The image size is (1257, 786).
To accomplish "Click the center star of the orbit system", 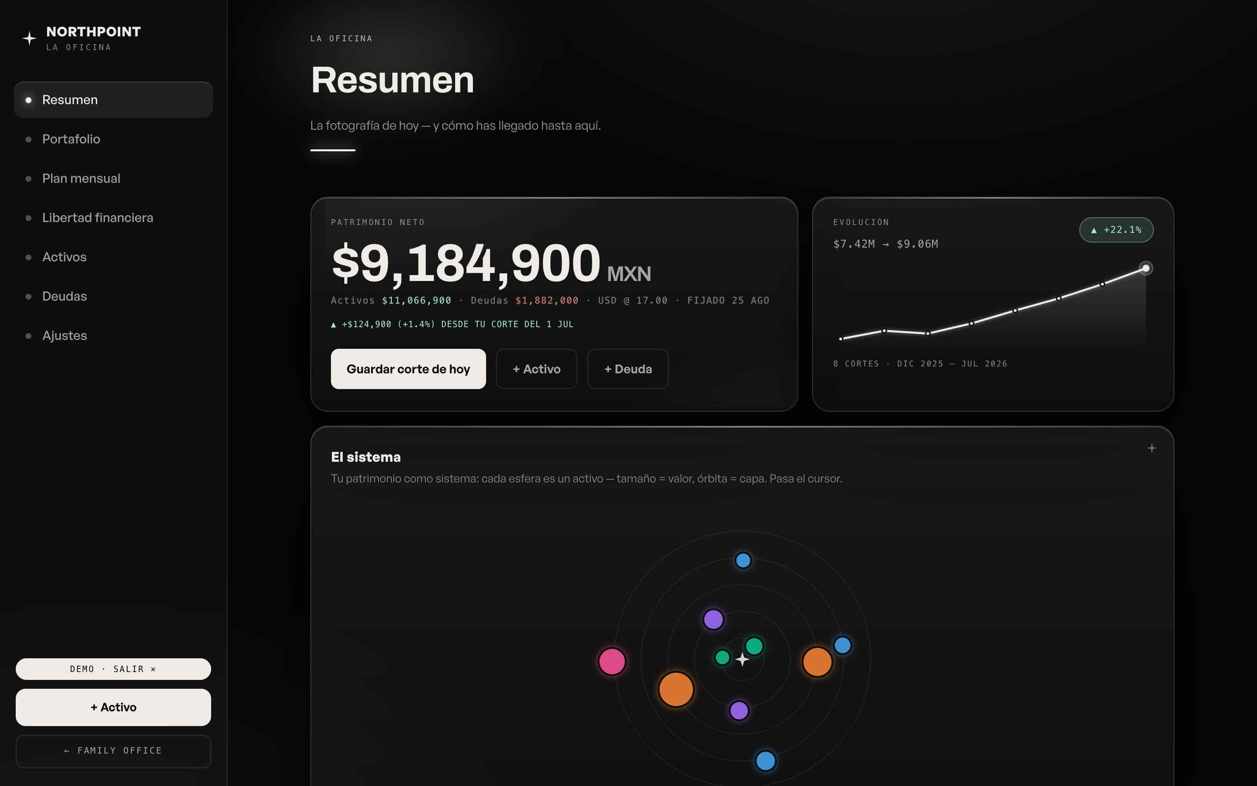I will point(742,660).
